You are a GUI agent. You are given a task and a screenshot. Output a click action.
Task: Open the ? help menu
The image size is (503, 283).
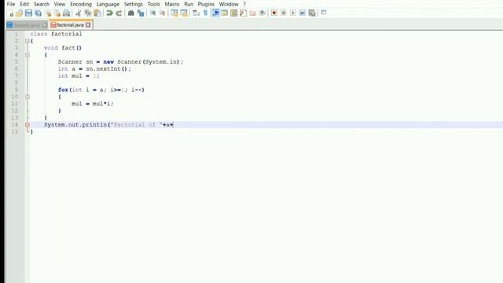coord(244,4)
